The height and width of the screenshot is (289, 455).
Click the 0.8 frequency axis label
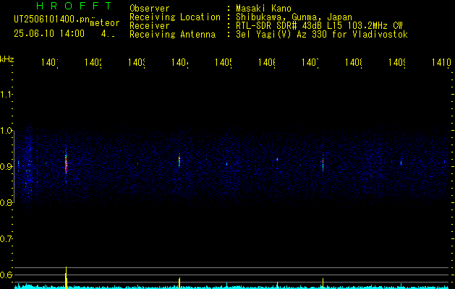[6, 202]
